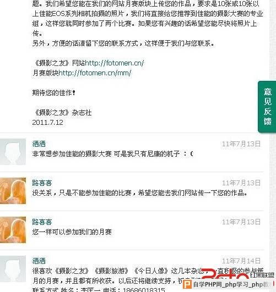This screenshot has height=292, width=276.
Task: Click the page's vertical scrollbar track
Action: pos(273,41)
